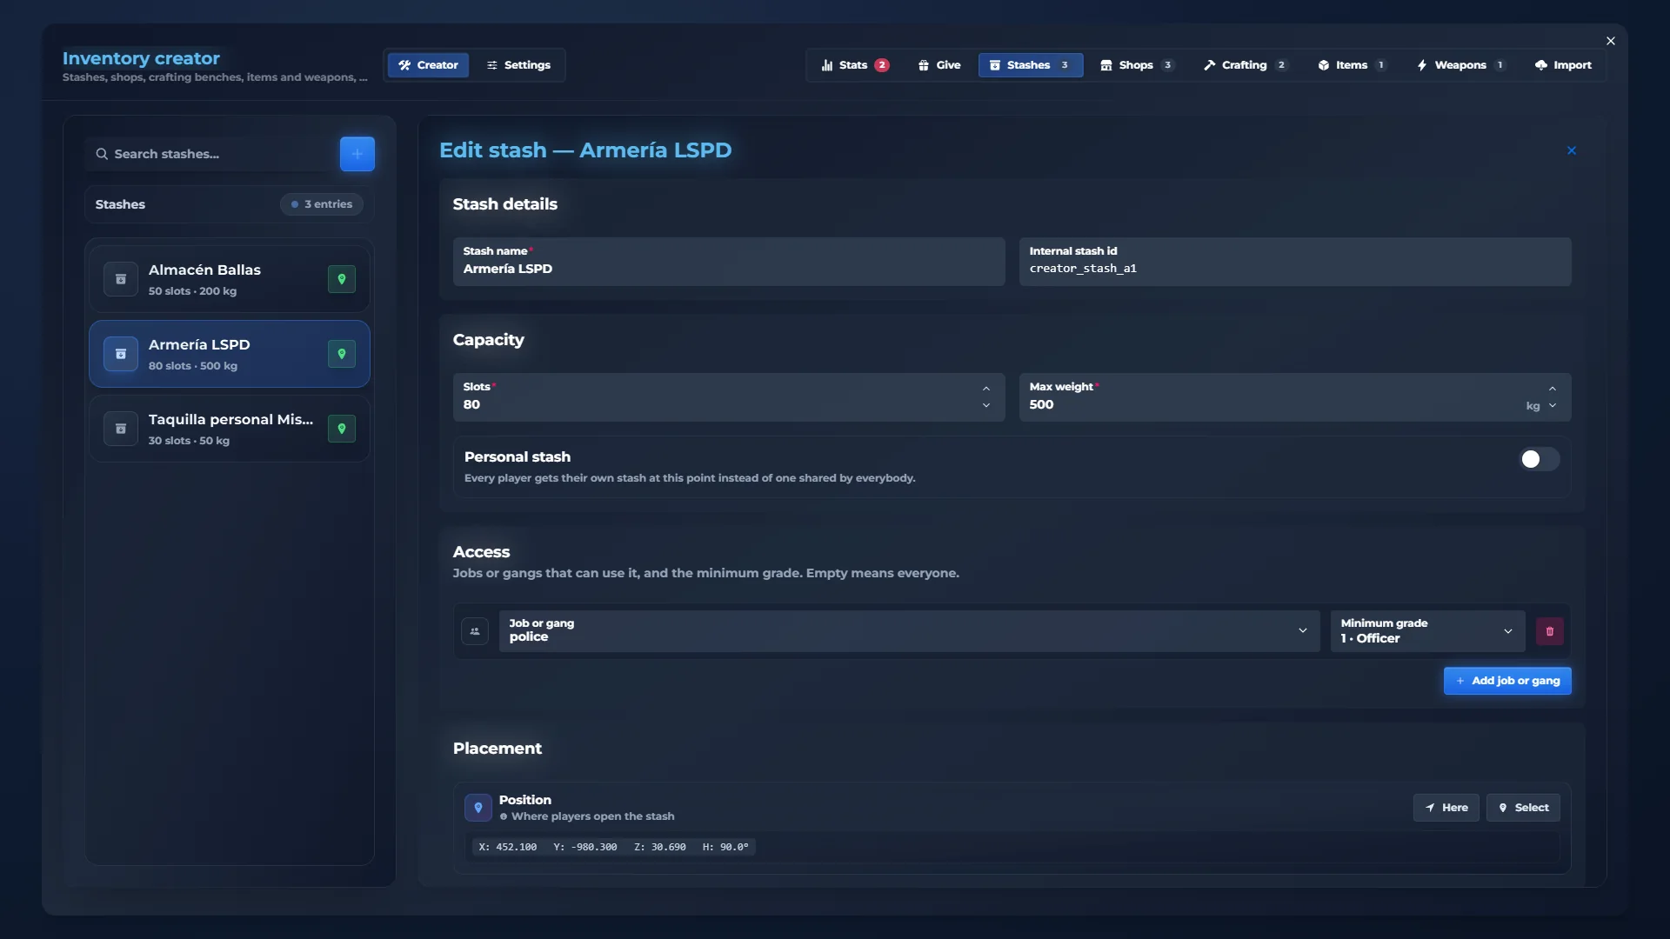The height and width of the screenshot is (939, 1670).
Task: Open the Minimum grade dropdown
Action: point(1427,631)
